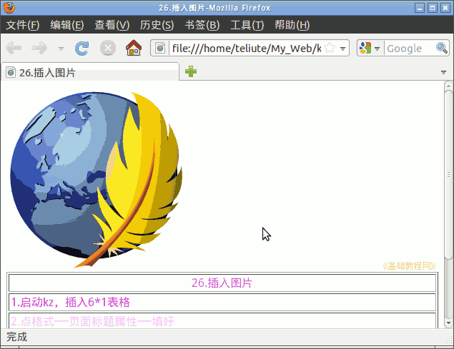Open the 编辑(E) menu

point(67,25)
